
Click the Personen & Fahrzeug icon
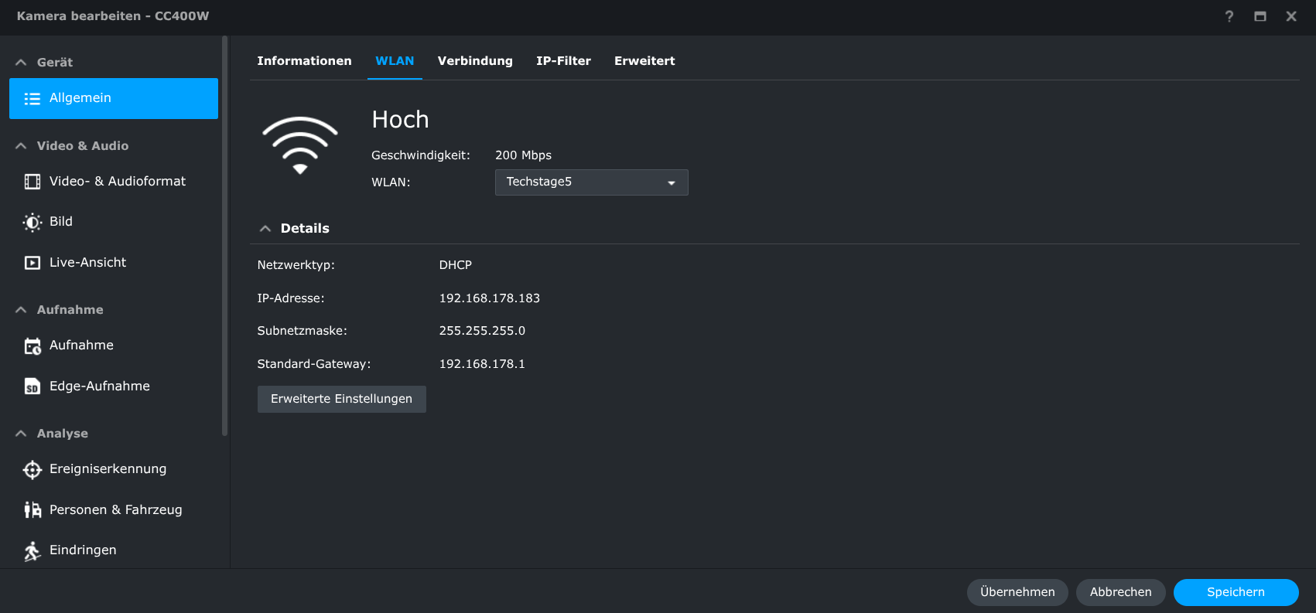tap(32, 510)
